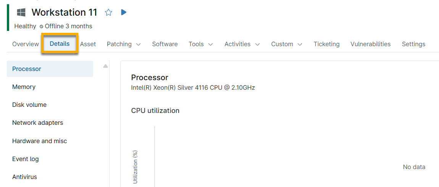
Task: Go to the Software tab
Action: (x=165, y=44)
